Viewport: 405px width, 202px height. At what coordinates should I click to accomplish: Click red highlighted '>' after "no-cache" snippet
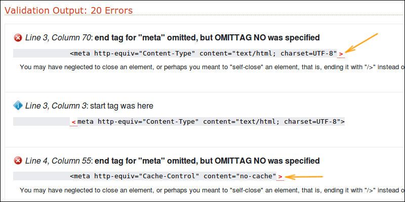280,177
